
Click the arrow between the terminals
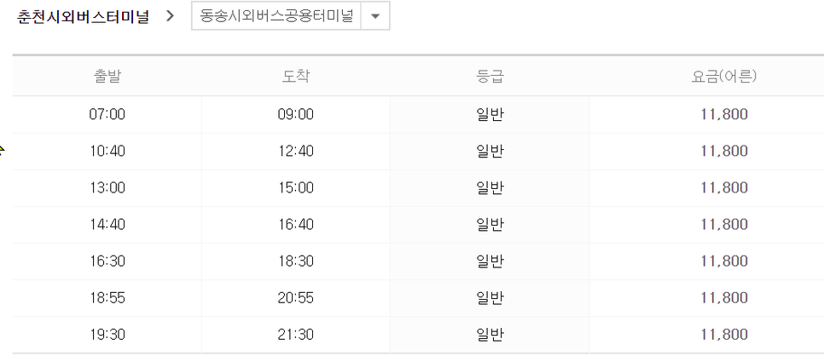pyautogui.click(x=170, y=16)
